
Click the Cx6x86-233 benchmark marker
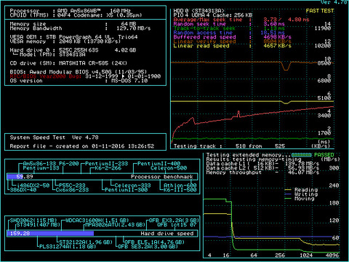pos(72,190)
